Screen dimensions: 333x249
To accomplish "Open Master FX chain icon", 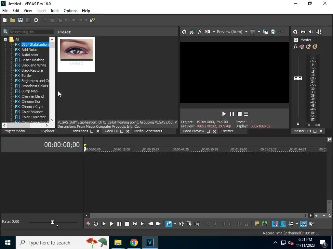I will [x=295, y=47].
